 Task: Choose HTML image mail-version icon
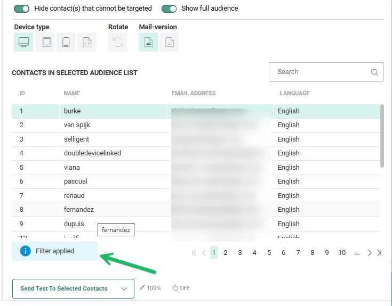[148, 42]
